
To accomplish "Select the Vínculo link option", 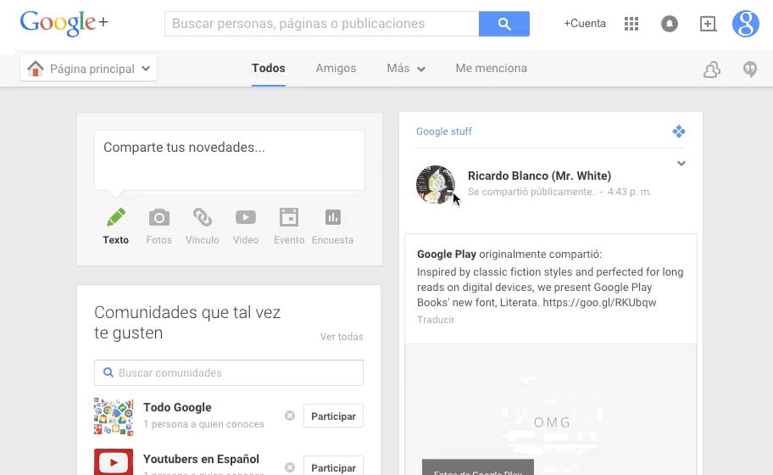I will coord(202,226).
